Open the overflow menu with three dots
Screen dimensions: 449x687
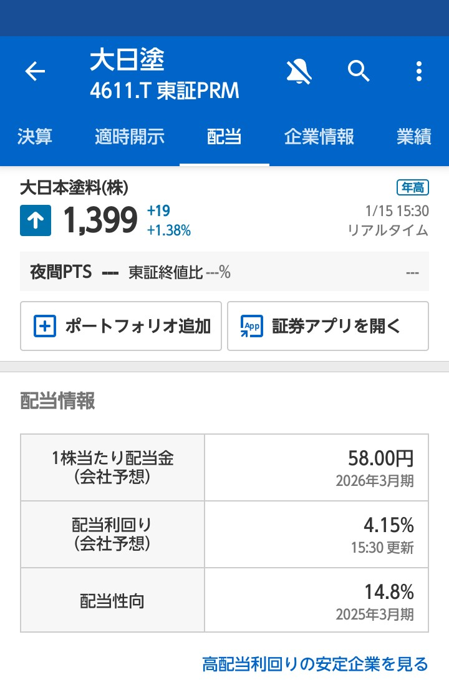click(x=420, y=71)
